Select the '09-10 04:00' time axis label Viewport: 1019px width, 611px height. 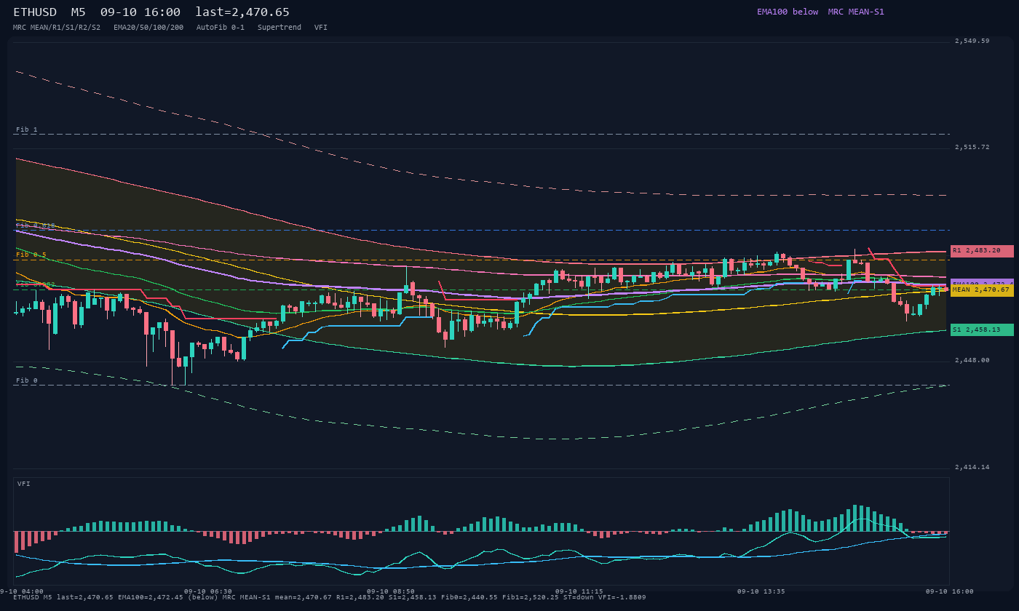[22, 591]
